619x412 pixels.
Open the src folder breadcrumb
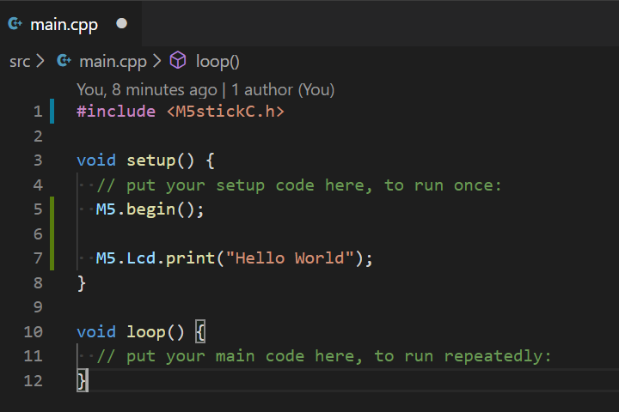coord(20,61)
